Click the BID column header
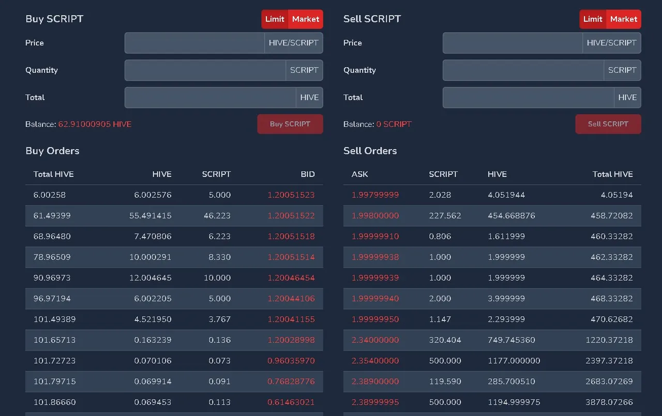This screenshot has width=662, height=416. pyautogui.click(x=308, y=174)
